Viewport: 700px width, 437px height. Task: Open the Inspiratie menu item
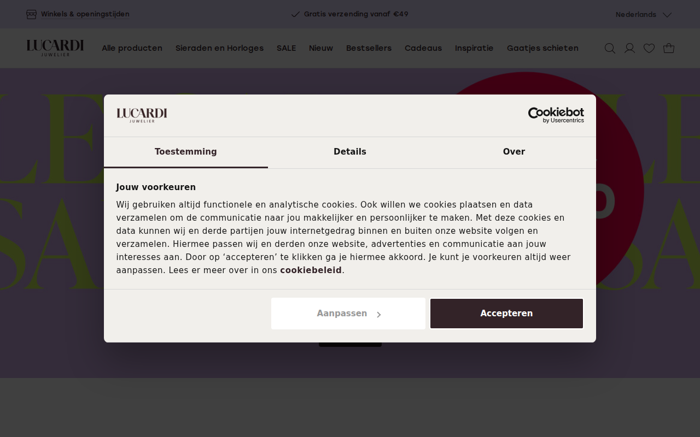click(x=474, y=48)
